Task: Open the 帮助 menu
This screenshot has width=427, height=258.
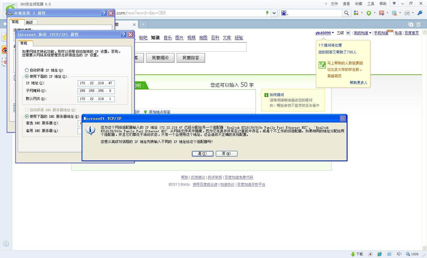Action: 383,4
